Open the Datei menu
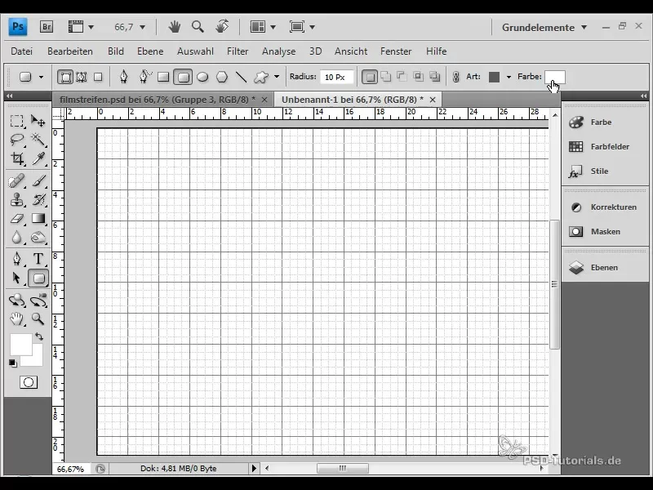 tap(22, 51)
